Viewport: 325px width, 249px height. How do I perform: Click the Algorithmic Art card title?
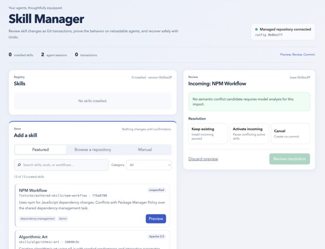33,237
